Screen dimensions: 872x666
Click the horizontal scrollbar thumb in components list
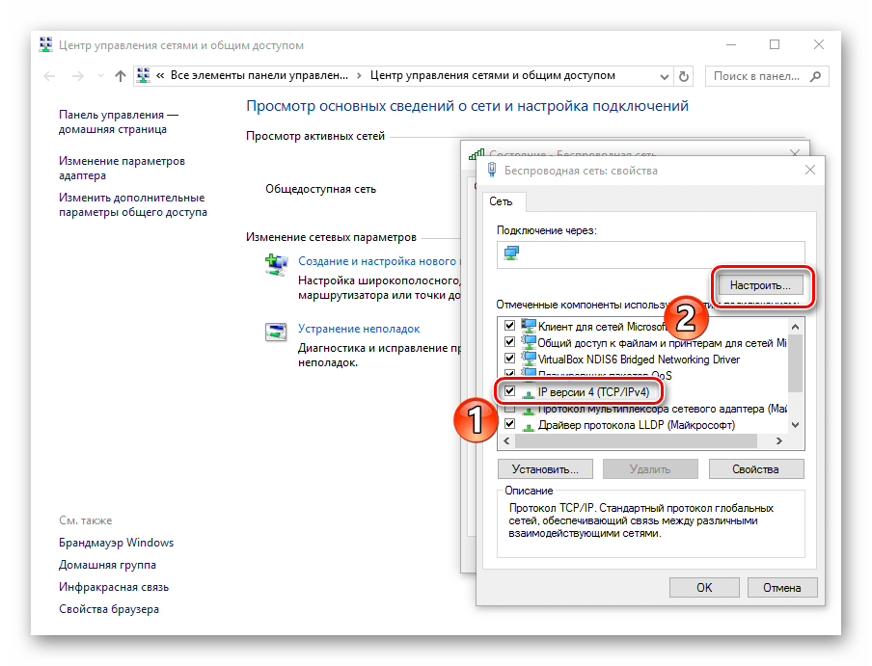[x=636, y=441]
